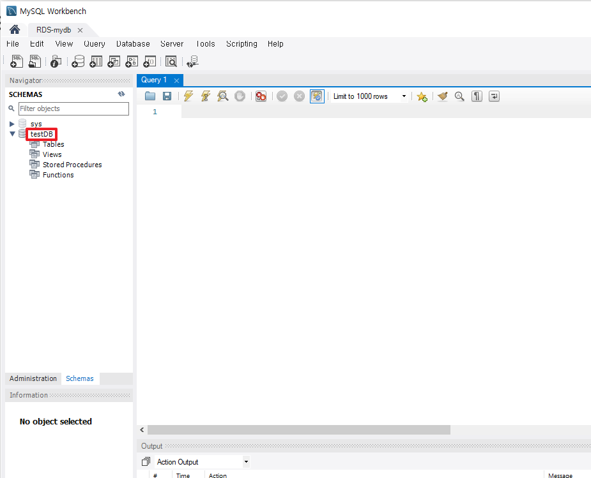Create a new table icon
The height and width of the screenshot is (478, 591).
(96, 61)
